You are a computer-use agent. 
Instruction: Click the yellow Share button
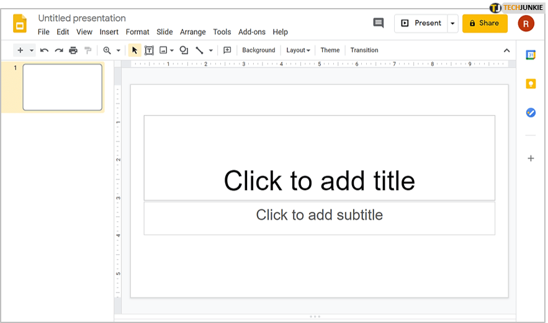point(485,24)
